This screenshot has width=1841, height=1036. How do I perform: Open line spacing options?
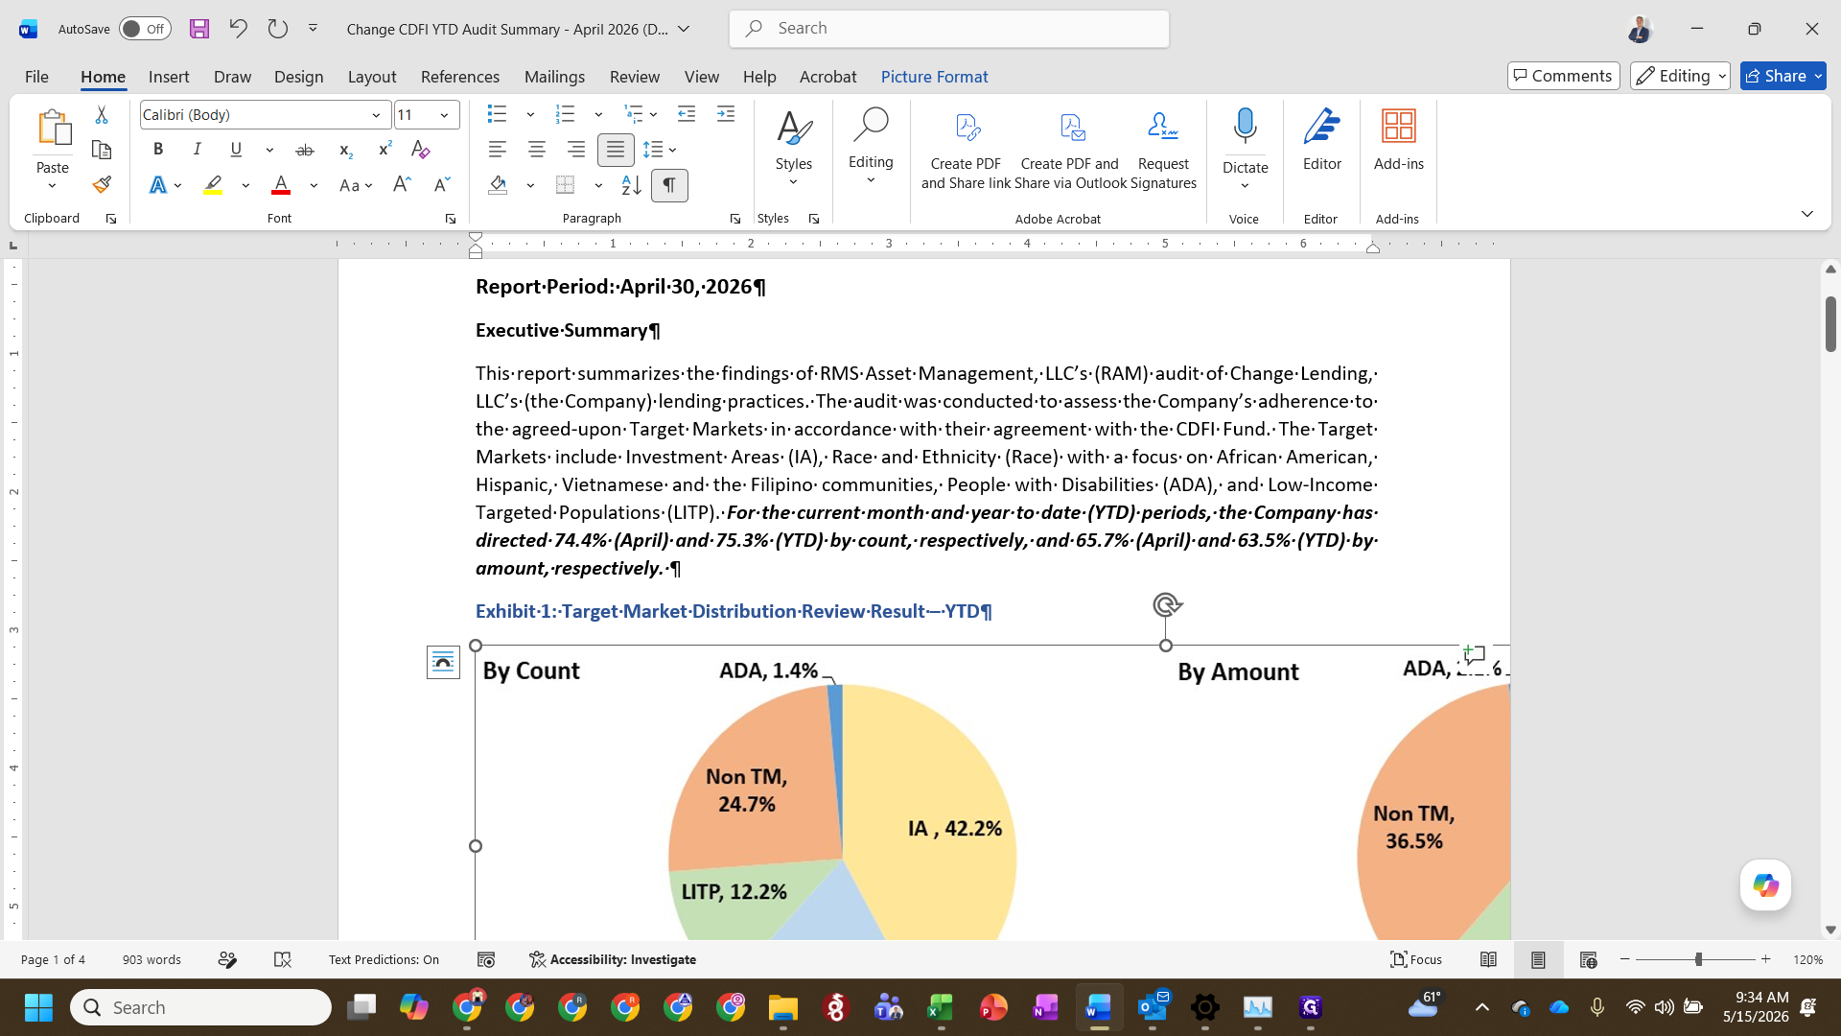pos(660,150)
